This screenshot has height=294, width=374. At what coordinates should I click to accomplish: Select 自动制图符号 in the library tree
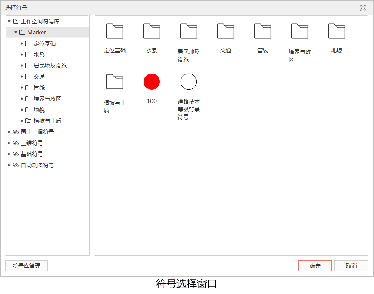click(37, 165)
